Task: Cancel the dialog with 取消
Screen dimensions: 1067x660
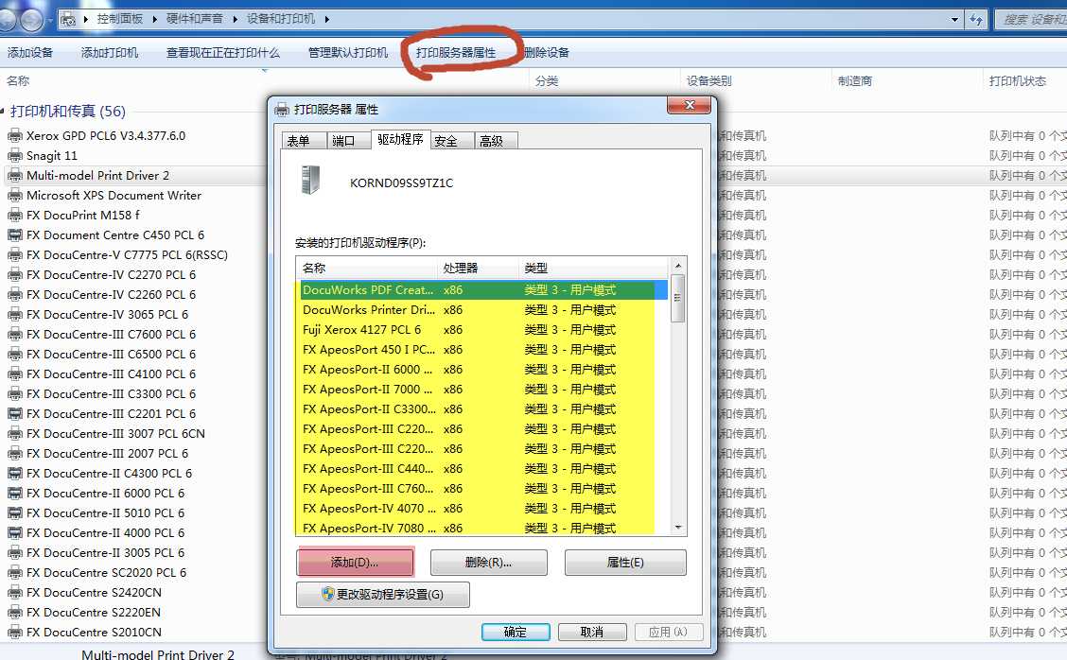Action: pyautogui.click(x=592, y=632)
